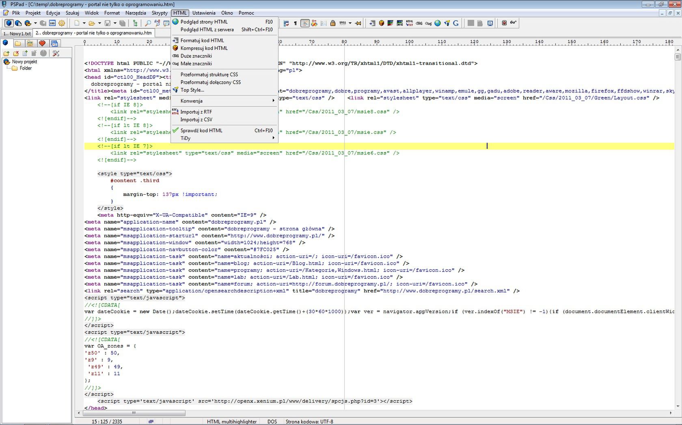Toggle SPELL check button

click(343, 23)
